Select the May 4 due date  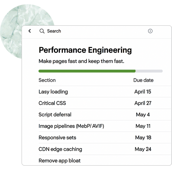click(143, 114)
